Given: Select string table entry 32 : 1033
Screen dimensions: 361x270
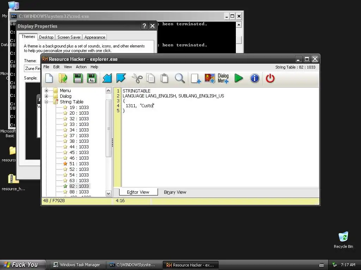Looking at the screenshot, I should 79,119.
